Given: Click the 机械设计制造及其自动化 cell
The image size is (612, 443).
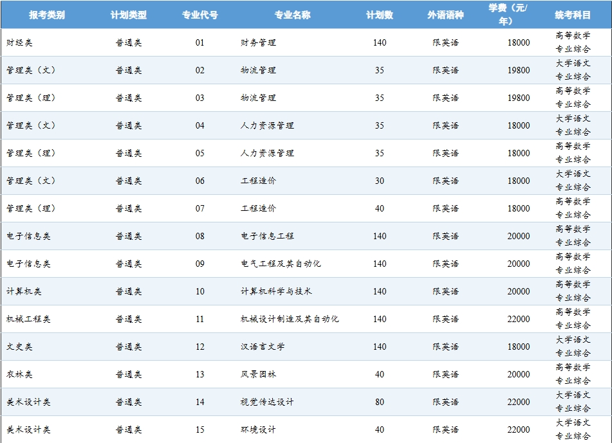Looking at the screenshot, I should point(290,319).
